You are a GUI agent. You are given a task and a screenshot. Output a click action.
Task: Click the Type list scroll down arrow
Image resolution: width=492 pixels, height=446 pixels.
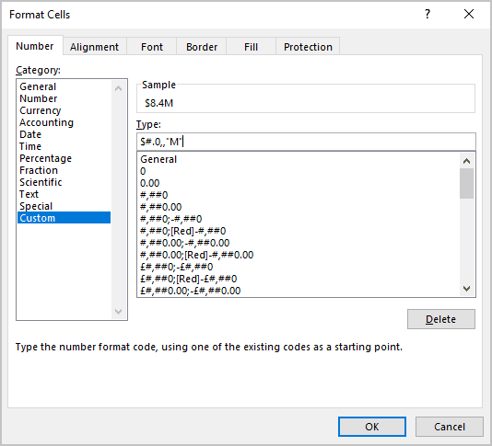point(466,289)
